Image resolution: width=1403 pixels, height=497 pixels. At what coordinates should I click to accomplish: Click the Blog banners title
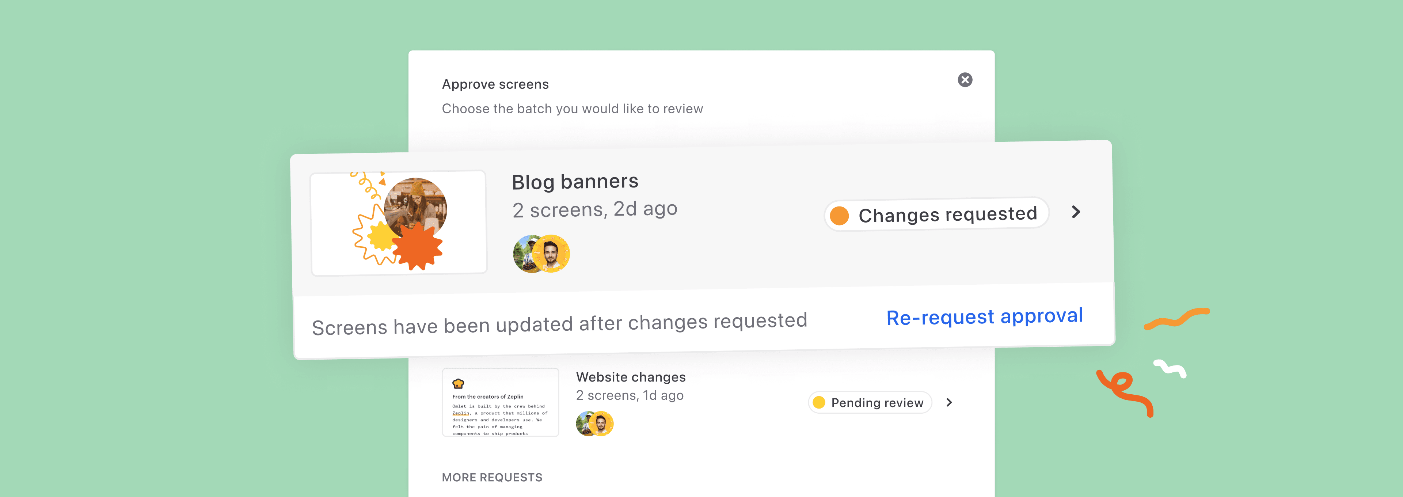[575, 182]
